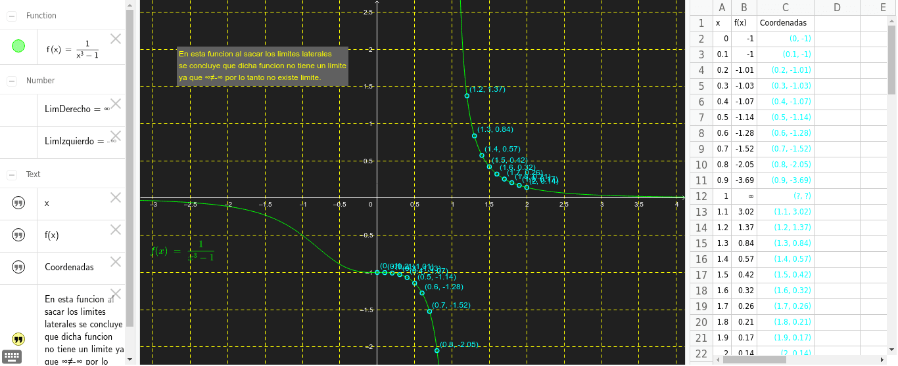The width and height of the screenshot is (898, 366).
Task: Select cell A7 with value 0.5
Action: pos(722,117)
